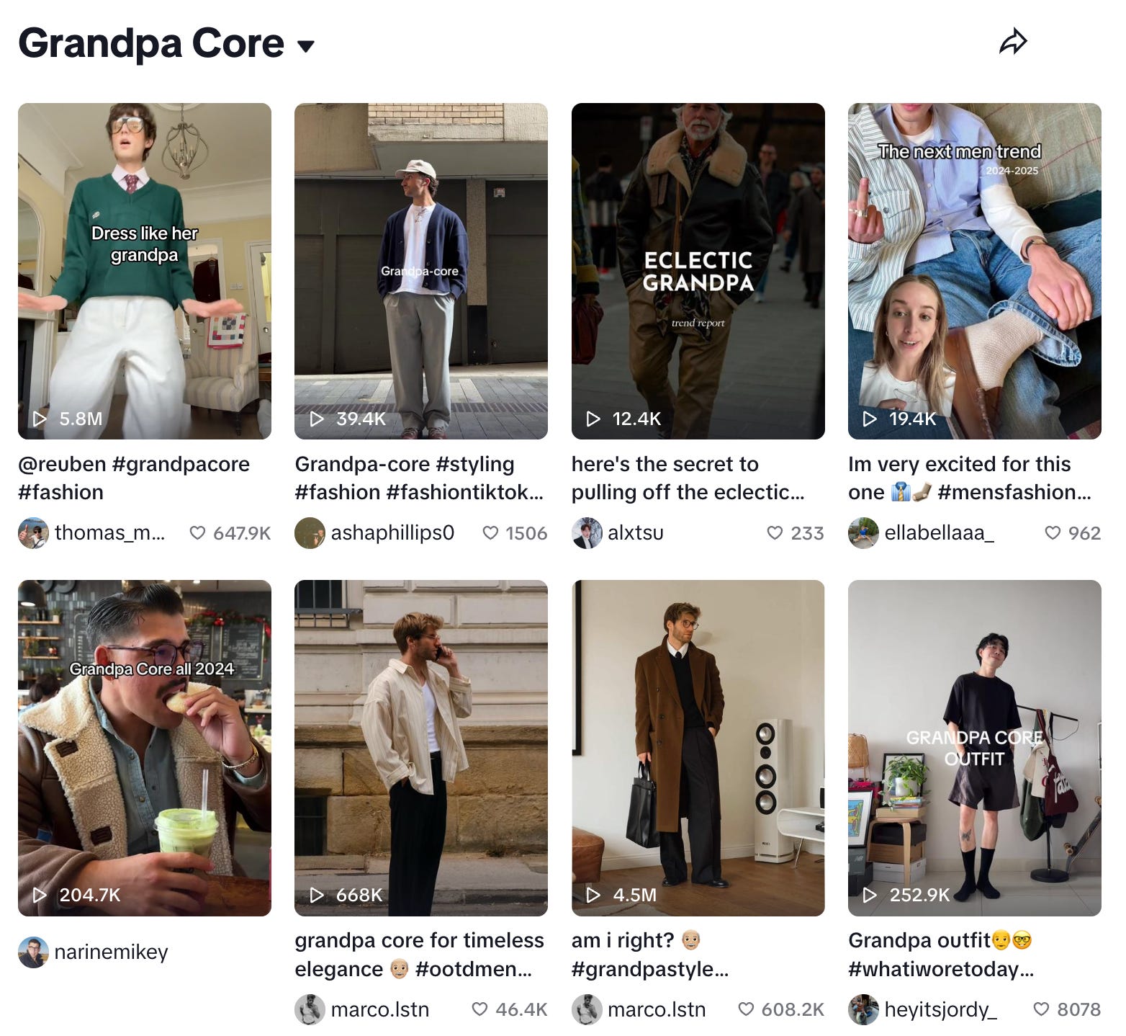Click heart icon showing 46.4K likes
The height and width of the screenshot is (1036, 1126).
[479, 1009]
